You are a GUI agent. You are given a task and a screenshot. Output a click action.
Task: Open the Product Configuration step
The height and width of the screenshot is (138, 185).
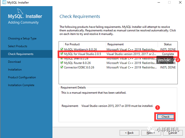click(x=22, y=77)
